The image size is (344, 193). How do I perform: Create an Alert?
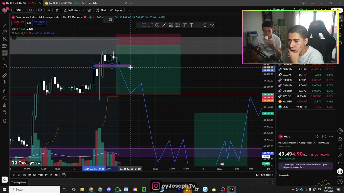point(101,10)
